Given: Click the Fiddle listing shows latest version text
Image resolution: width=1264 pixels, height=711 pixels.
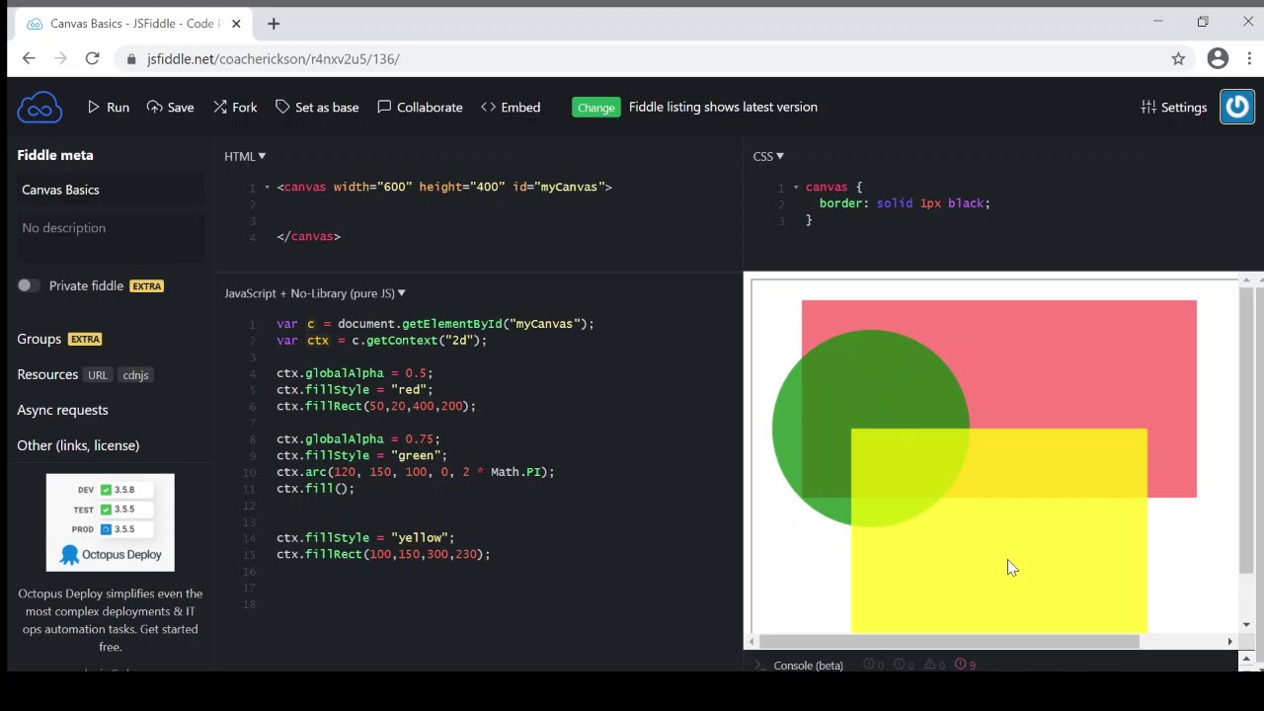Looking at the screenshot, I should pyautogui.click(x=723, y=107).
